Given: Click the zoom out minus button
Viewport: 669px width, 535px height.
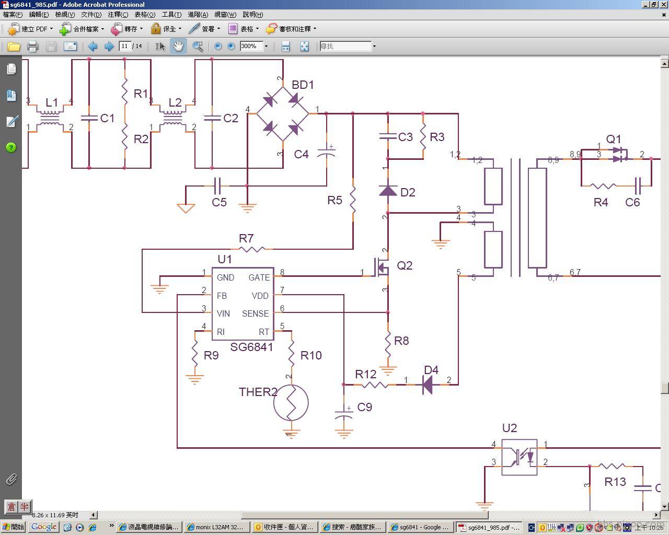Looking at the screenshot, I should coord(218,46).
